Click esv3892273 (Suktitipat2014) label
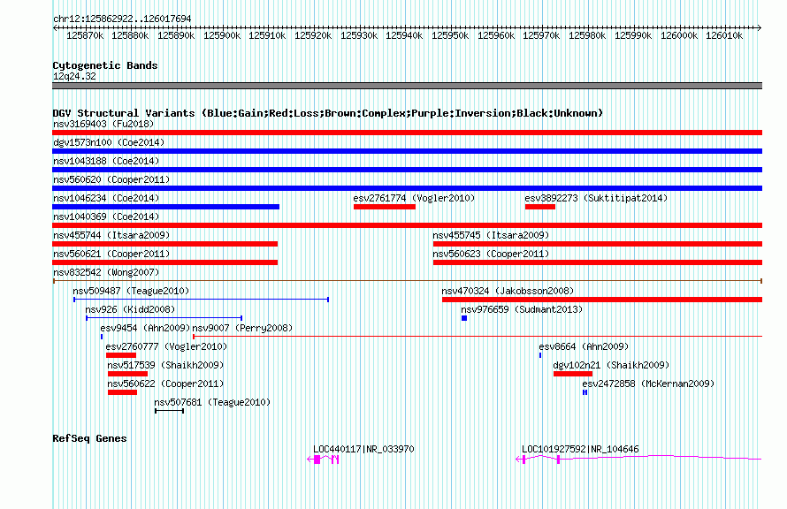Image resolution: width=787 pixels, height=509 pixels. pyautogui.click(x=596, y=198)
